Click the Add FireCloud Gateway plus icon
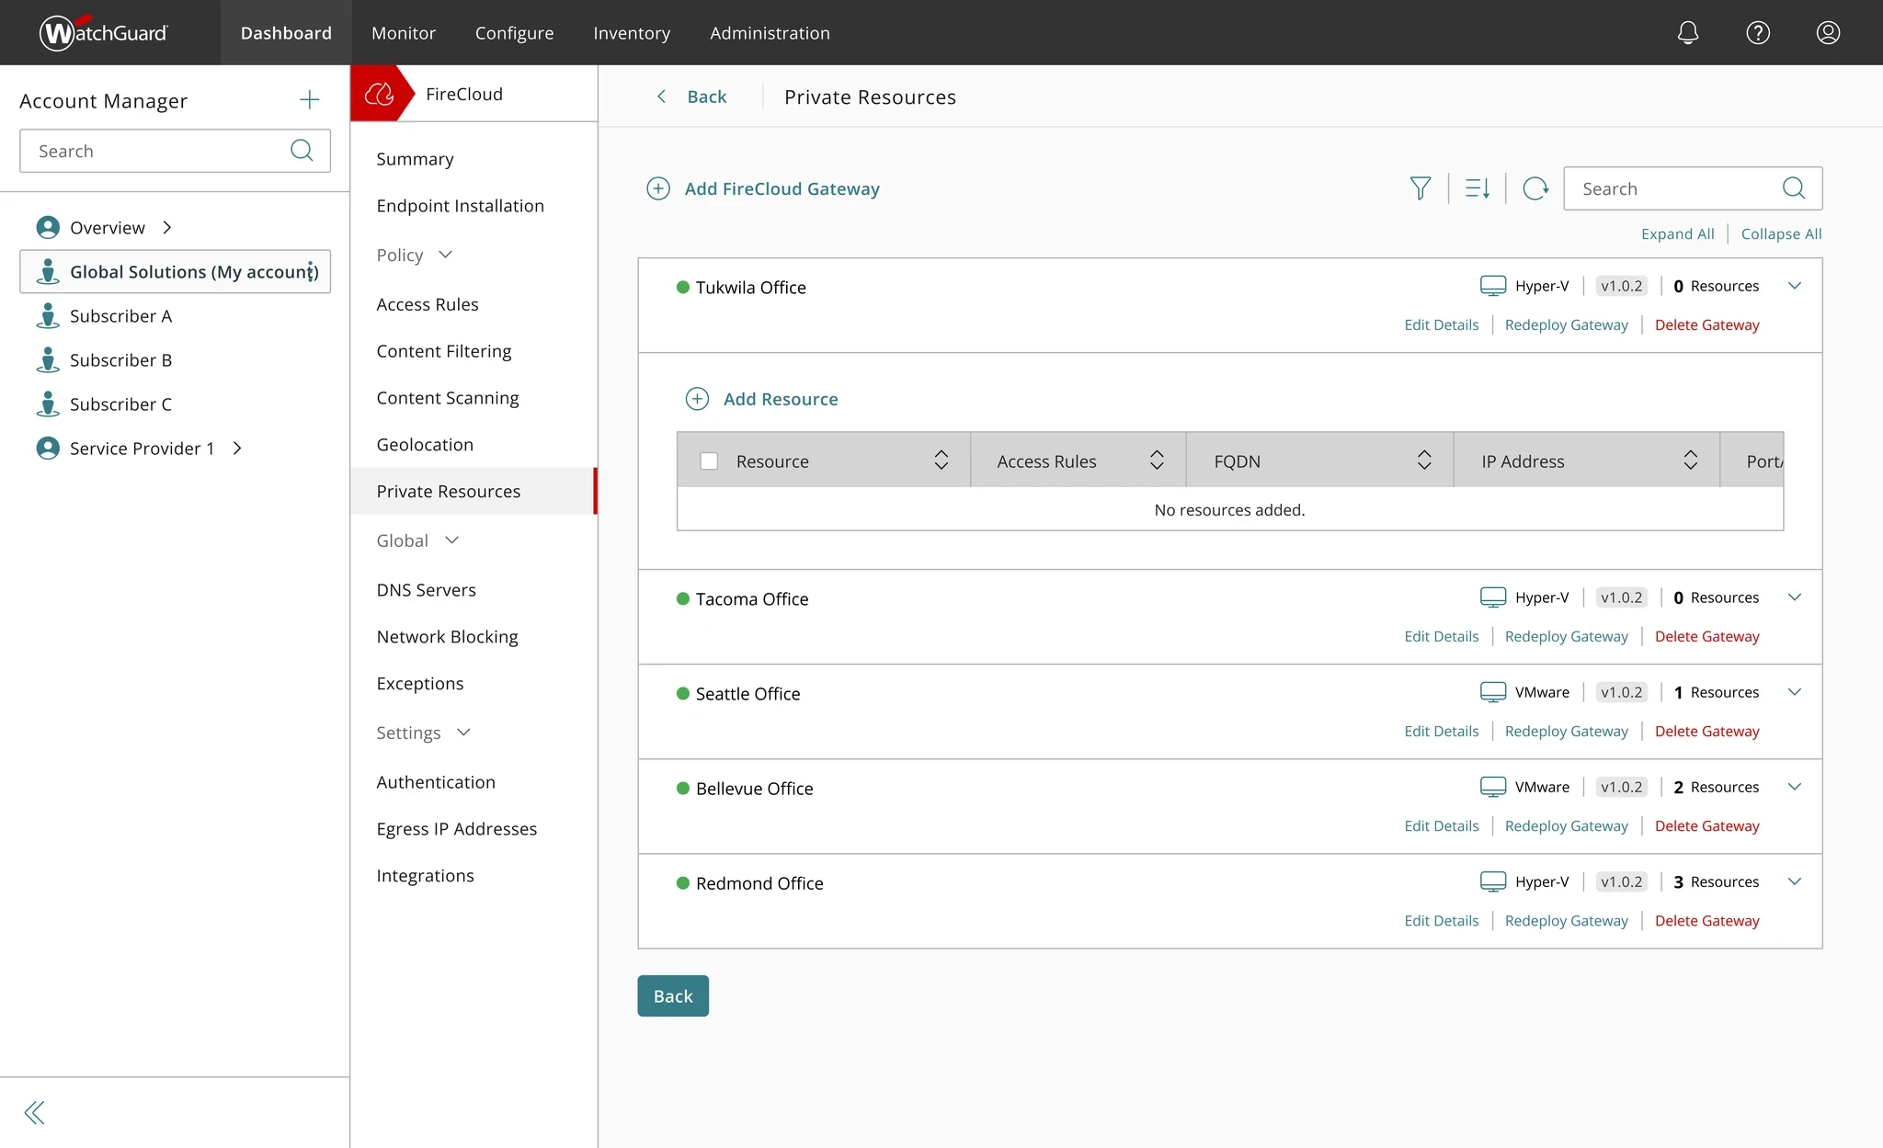Image resolution: width=1883 pixels, height=1148 pixels. point(658,188)
